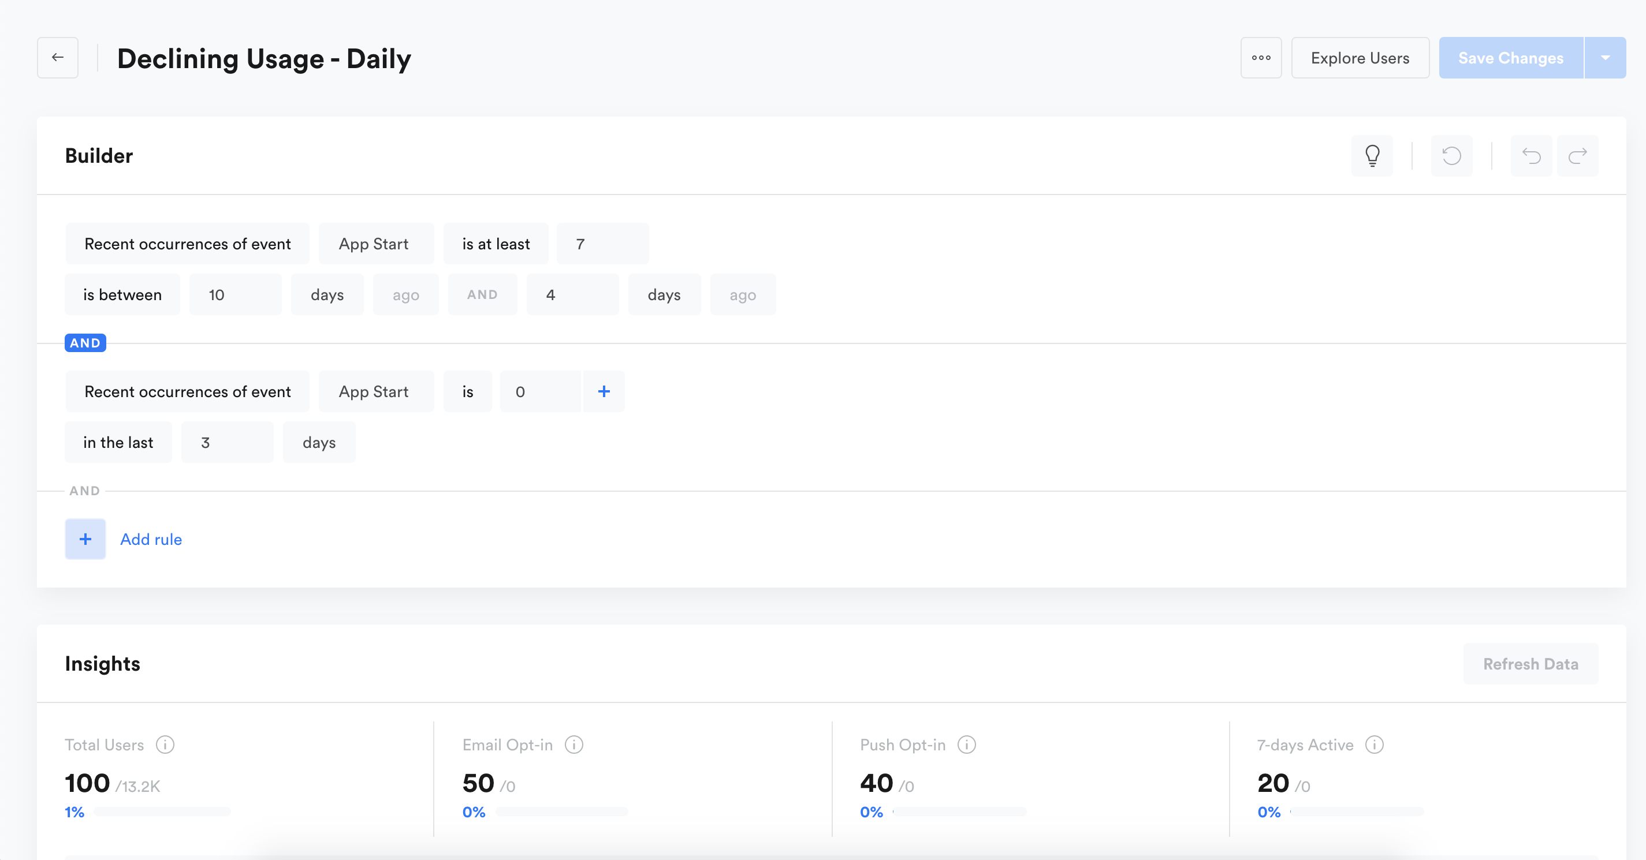The height and width of the screenshot is (860, 1646).
Task: Click the Add rule link
Action: tap(151, 539)
